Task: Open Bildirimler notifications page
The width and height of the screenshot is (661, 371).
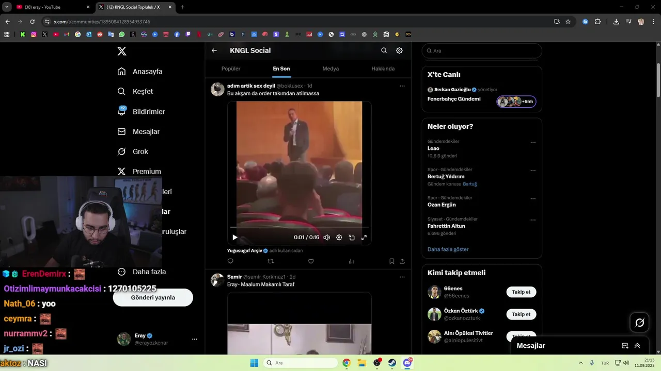Action: tap(141, 111)
